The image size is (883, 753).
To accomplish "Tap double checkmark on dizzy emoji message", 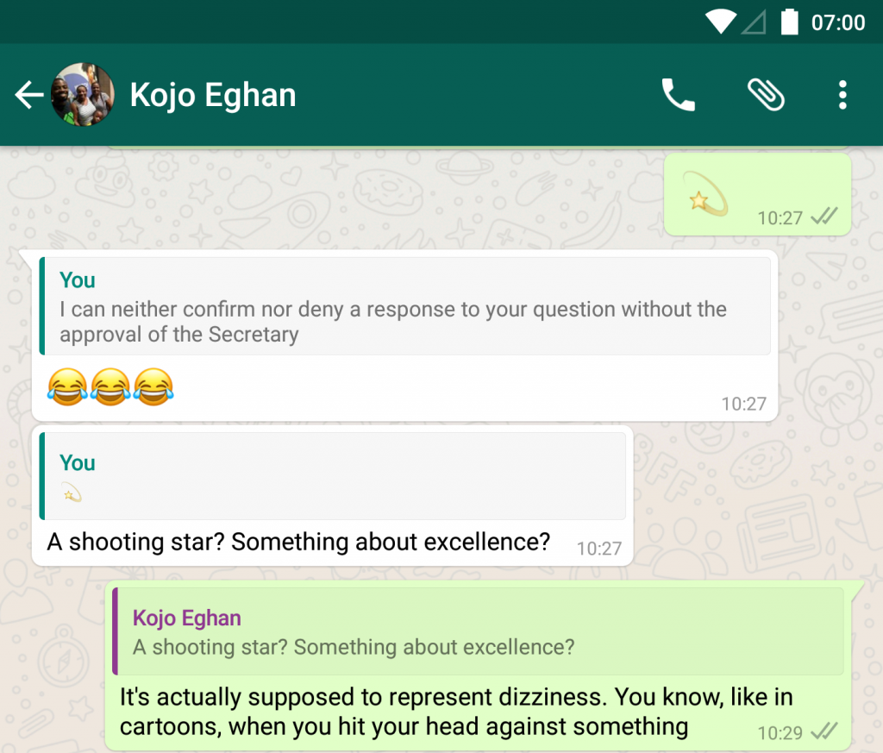I will pyautogui.click(x=824, y=216).
